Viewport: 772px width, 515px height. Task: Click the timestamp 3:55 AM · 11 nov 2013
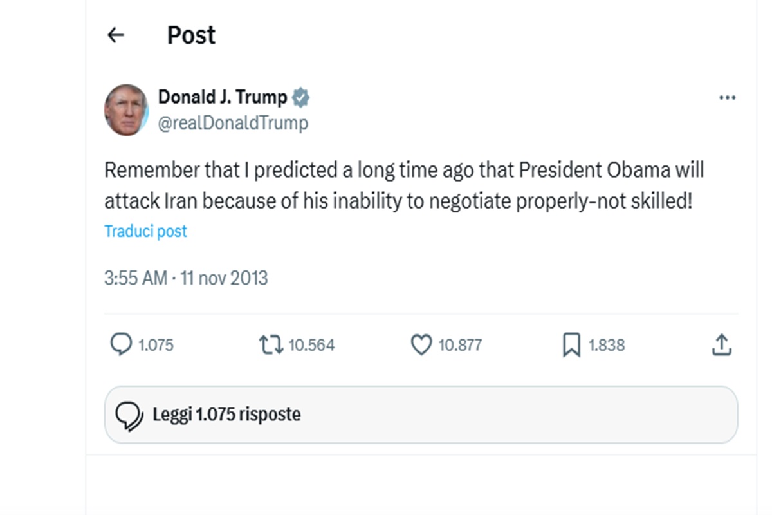[186, 278]
